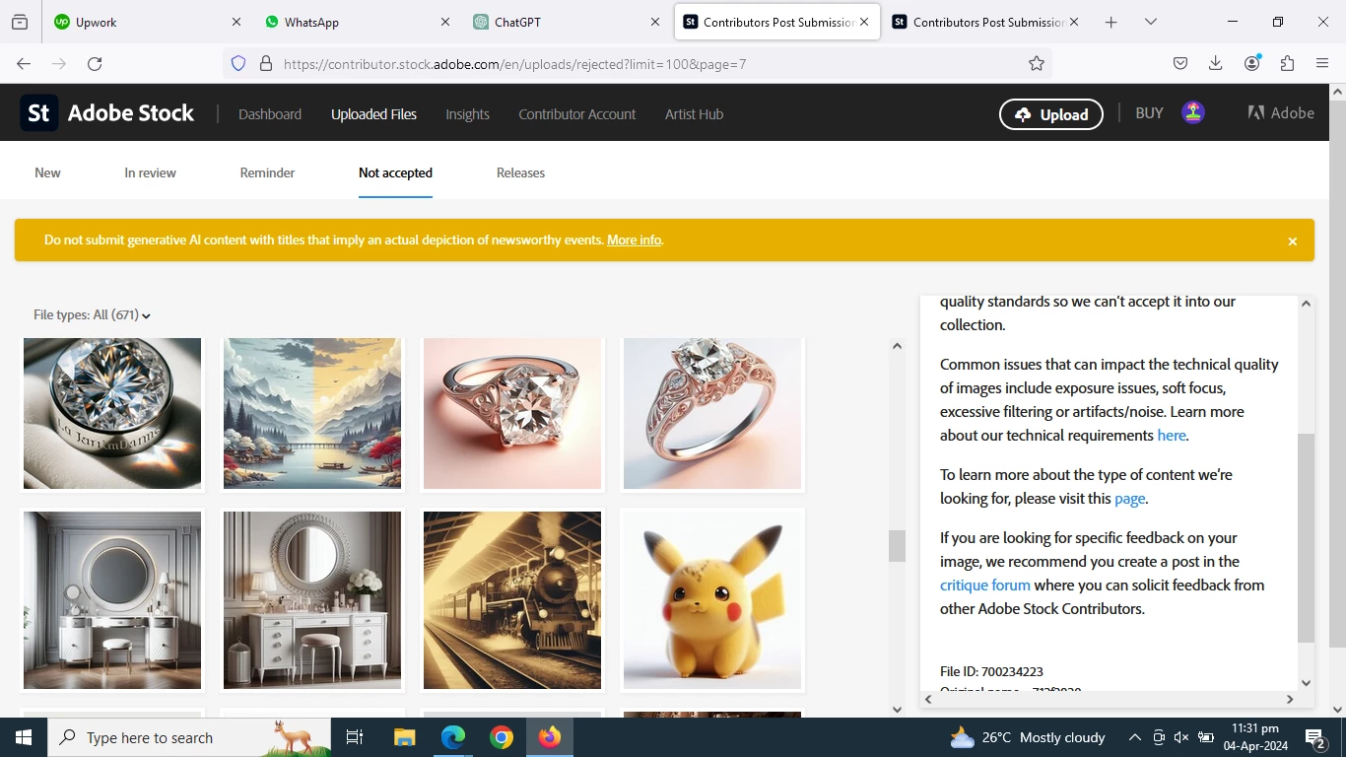Select white dresser with flowers thumbnail
This screenshot has width=1346, height=757.
312,600
